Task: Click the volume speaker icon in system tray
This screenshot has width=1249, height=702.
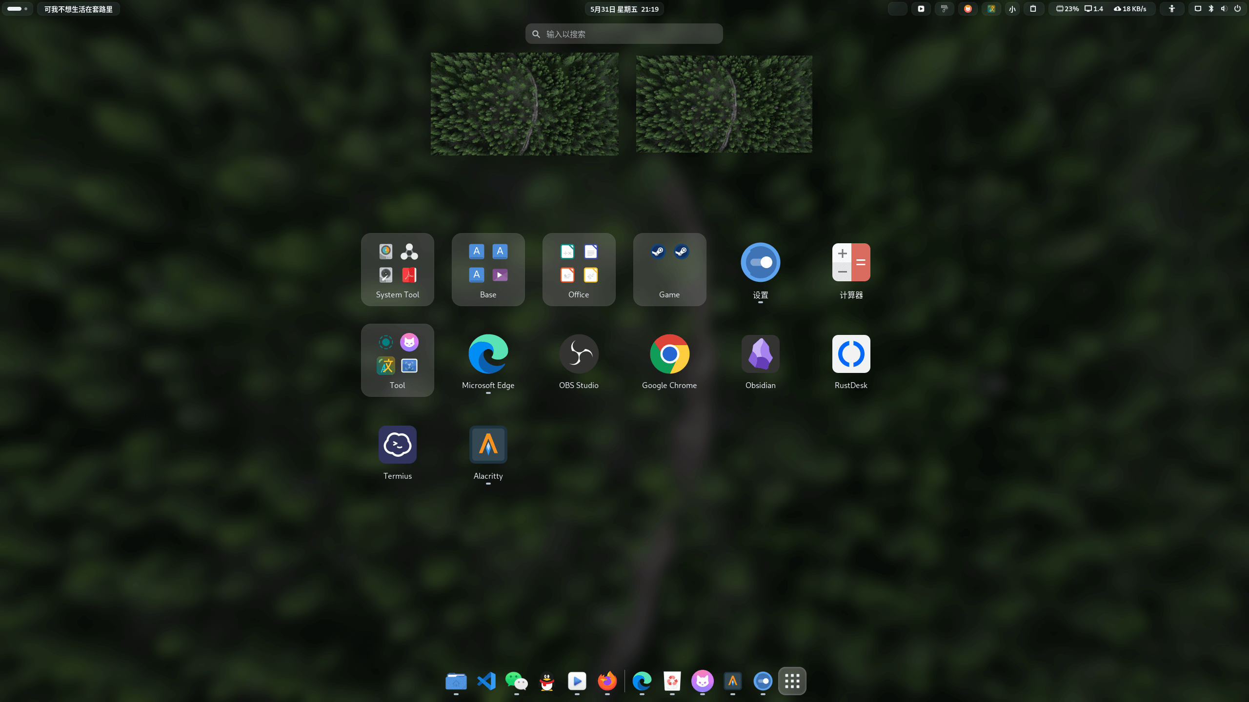Action: (1224, 9)
